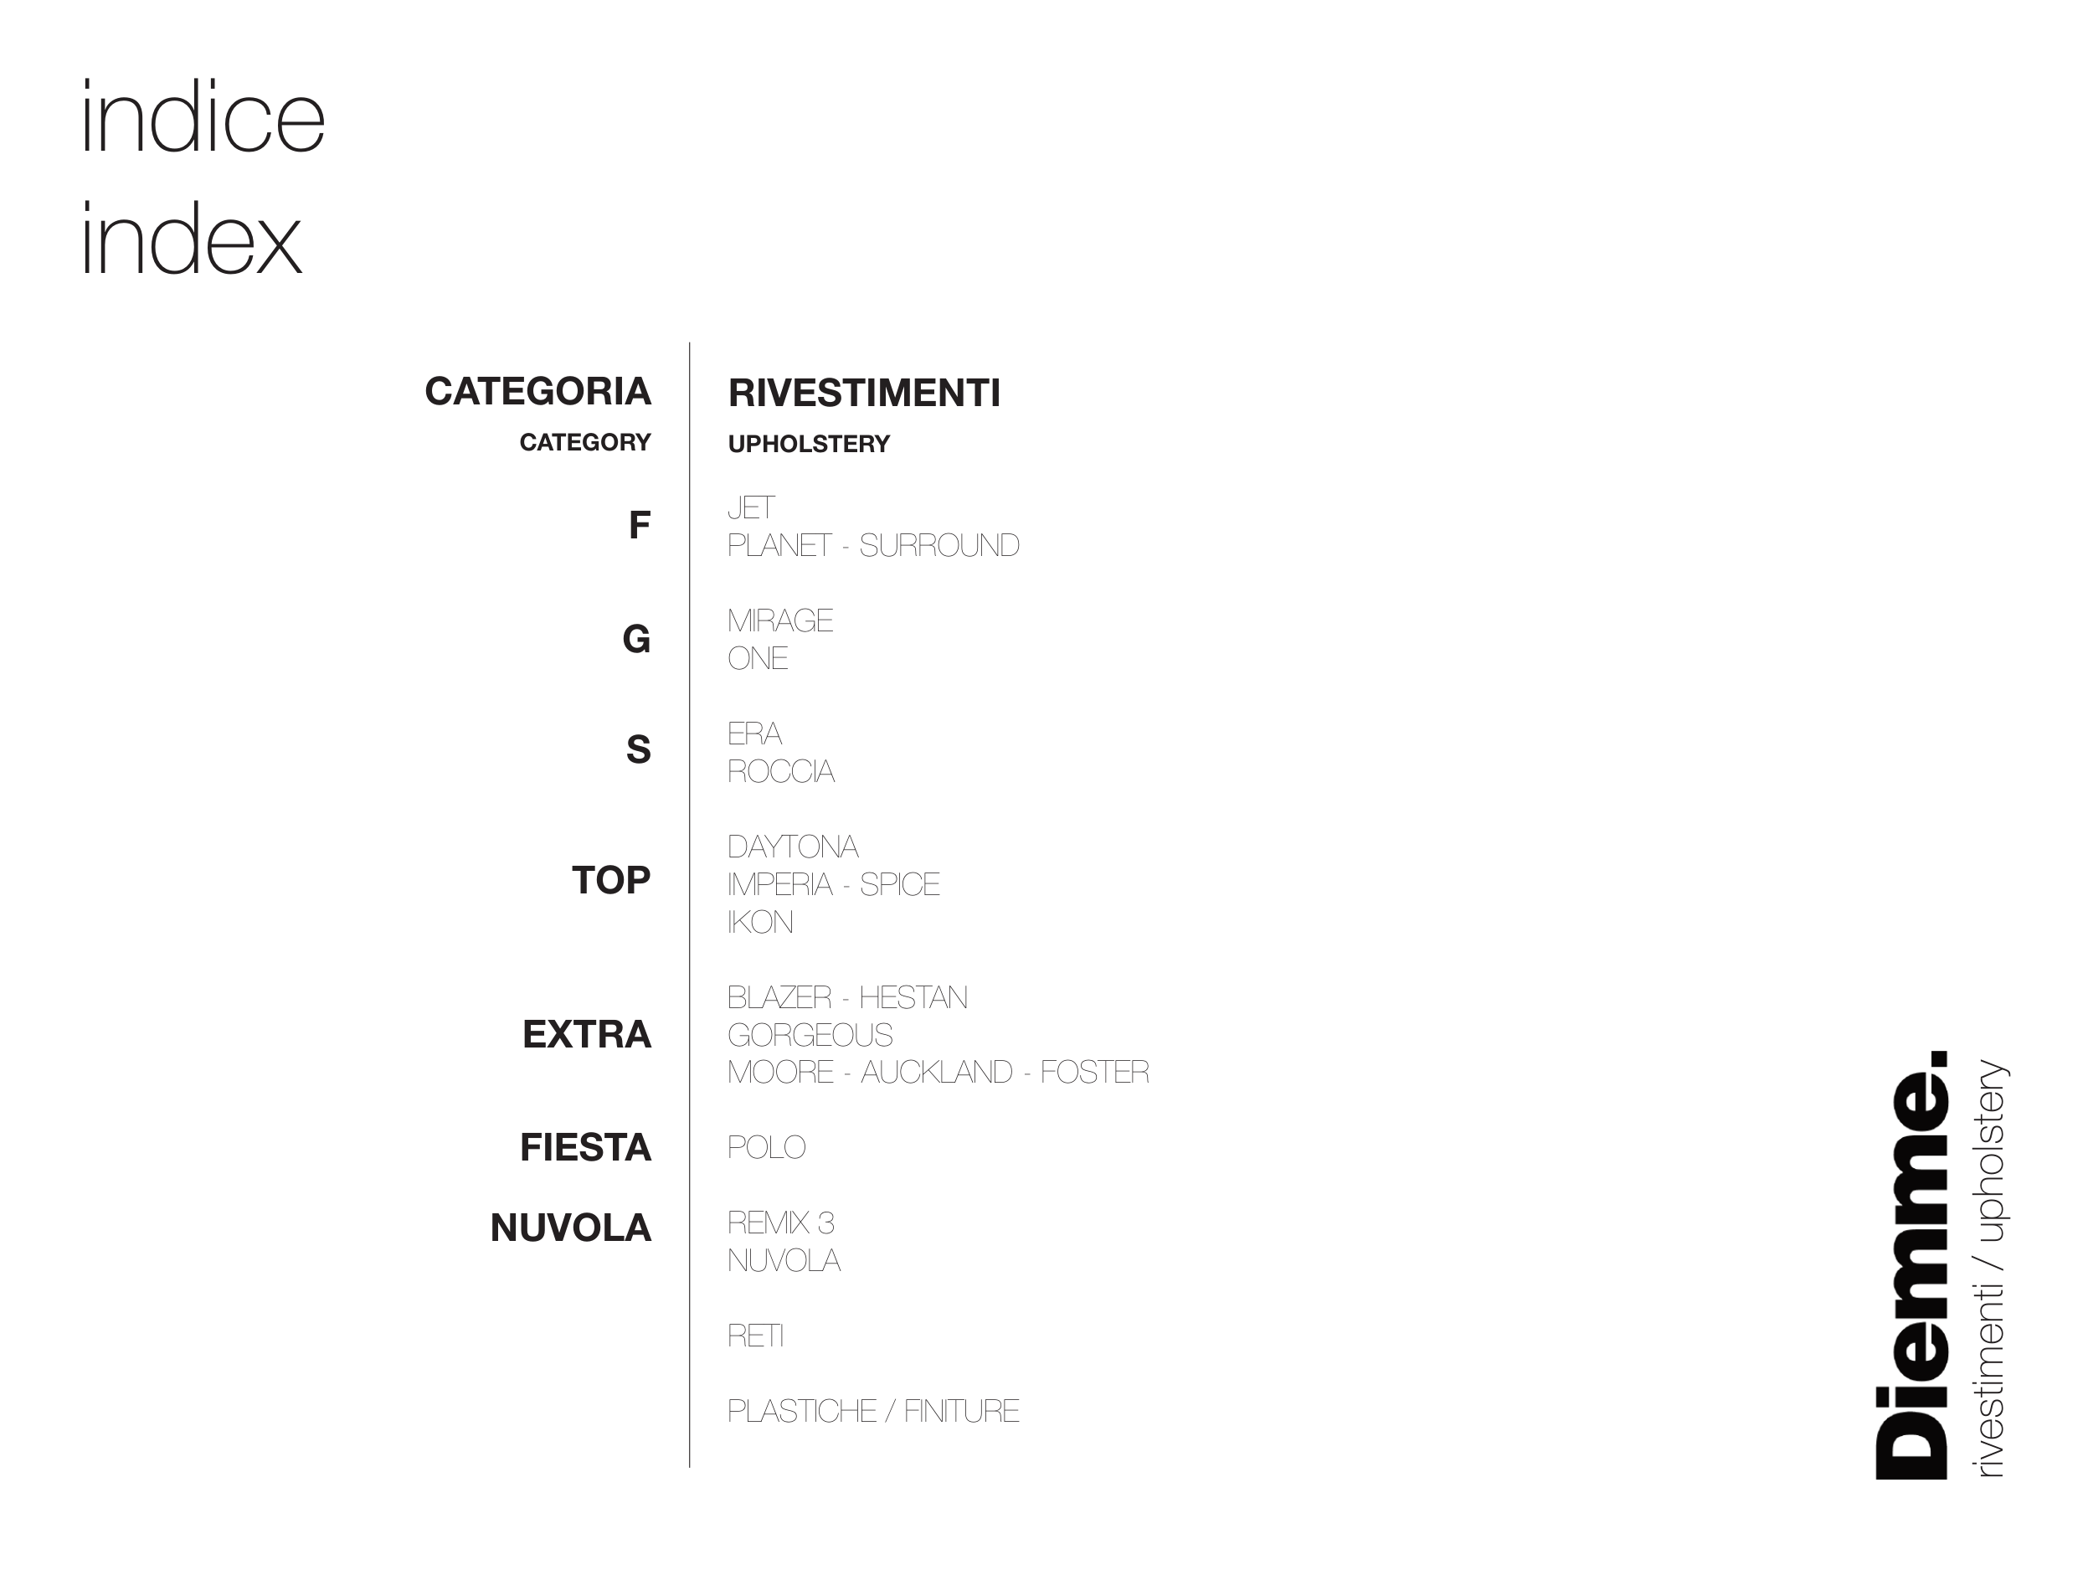The height and width of the screenshot is (1570, 2093).
Task: Click the FIESTA category label
Action: coord(586,1148)
